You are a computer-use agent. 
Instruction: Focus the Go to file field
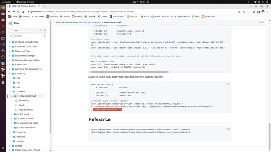click(x=28, y=36)
